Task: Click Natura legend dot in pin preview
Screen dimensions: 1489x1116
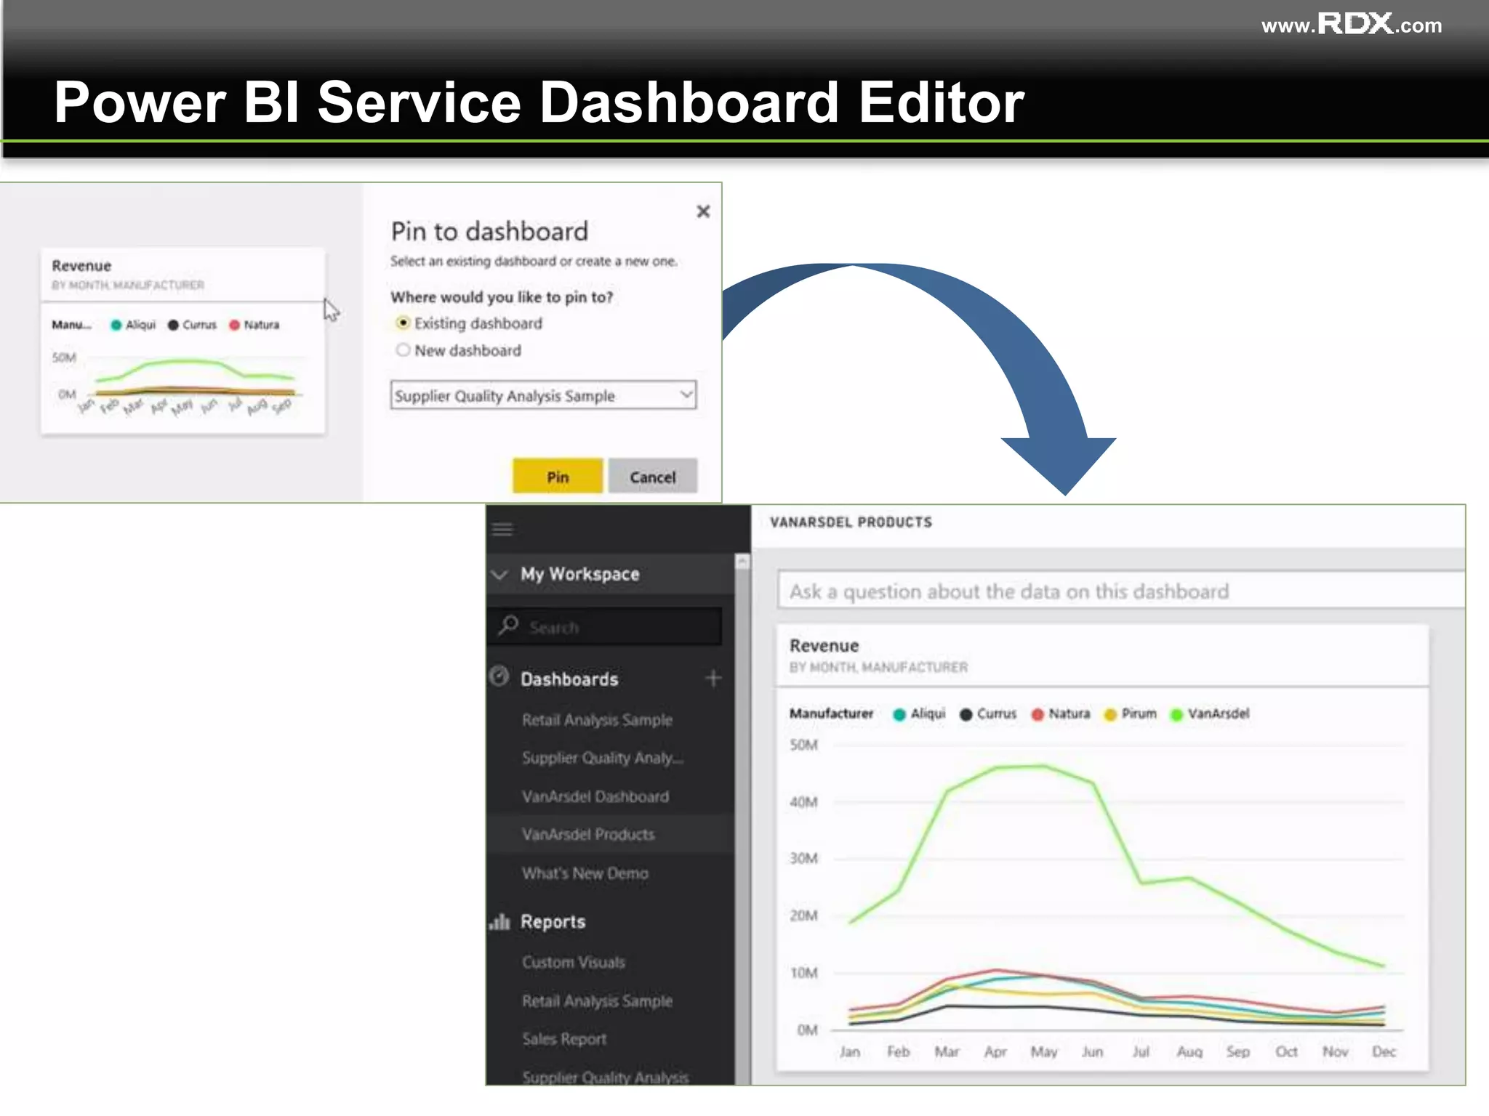Action: coord(235,325)
